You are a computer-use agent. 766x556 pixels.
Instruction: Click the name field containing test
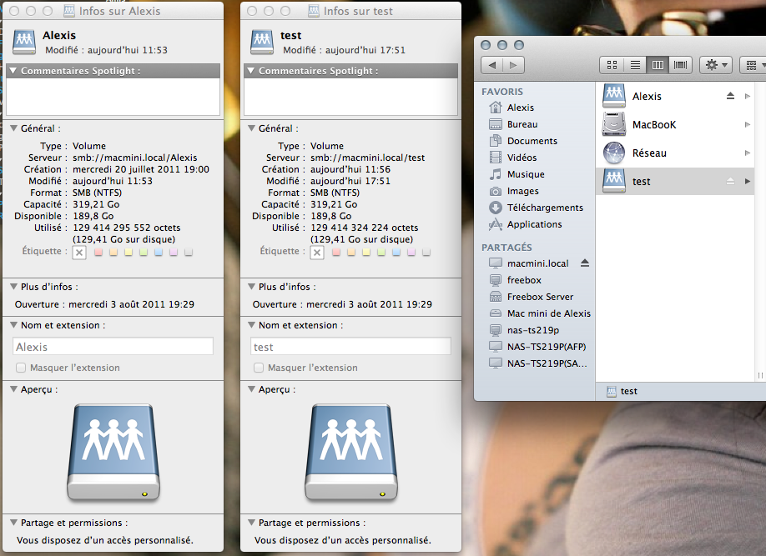click(x=350, y=347)
